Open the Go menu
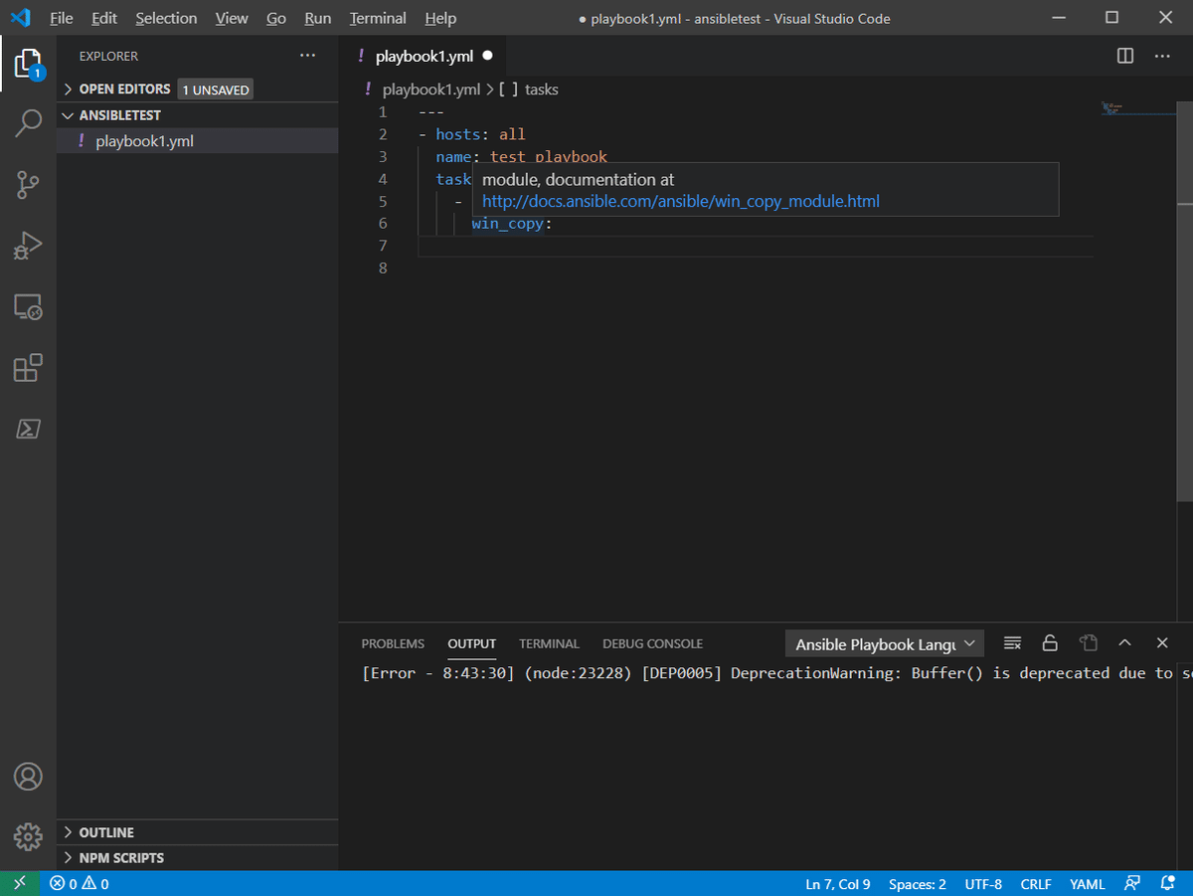Screen dimensions: 1193x896 [276, 18]
